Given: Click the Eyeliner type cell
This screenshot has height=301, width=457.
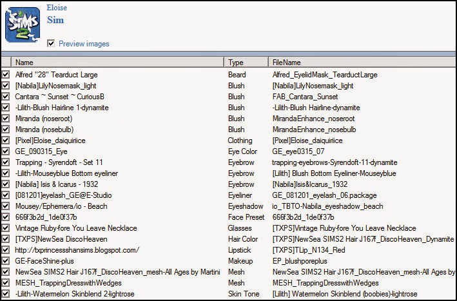Looking at the screenshot, I should pos(240,195).
